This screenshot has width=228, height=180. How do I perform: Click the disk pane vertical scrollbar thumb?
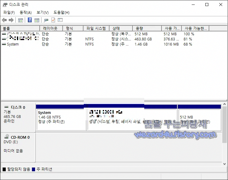[x=224, y=125]
